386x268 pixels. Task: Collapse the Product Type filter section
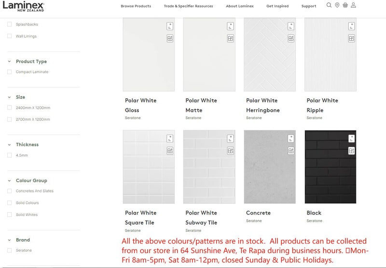tap(9, 62)
